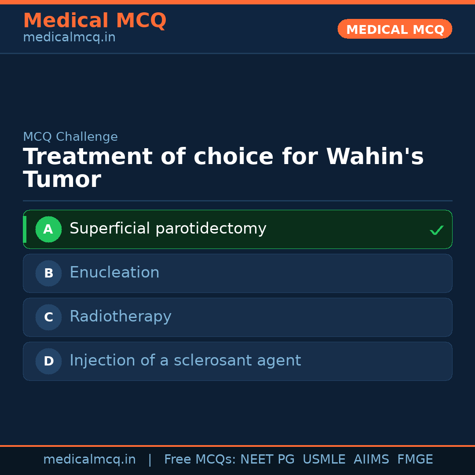Click "FMGE" in the footer
475x475 pixels.
(x=415, y=460)
